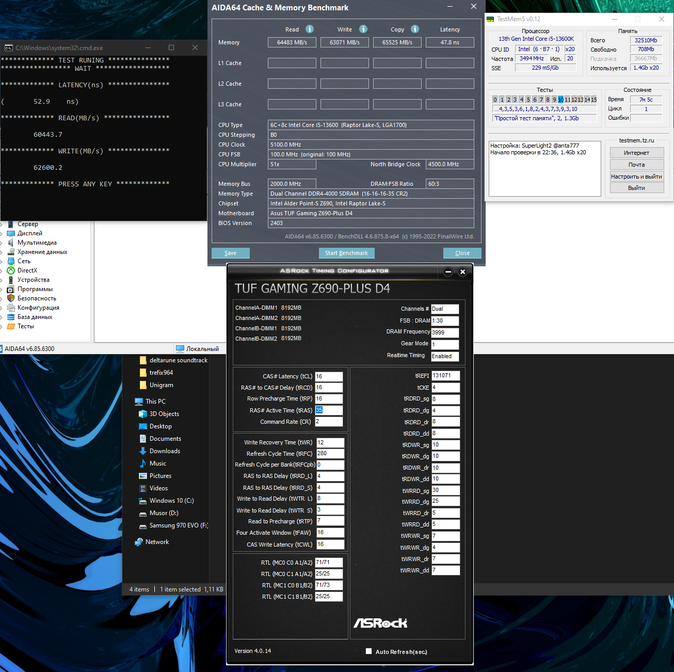674x672 pixels.
Task: Click the Memory Latency 47.8 ns cell
Action: click(x=450, y=42)
